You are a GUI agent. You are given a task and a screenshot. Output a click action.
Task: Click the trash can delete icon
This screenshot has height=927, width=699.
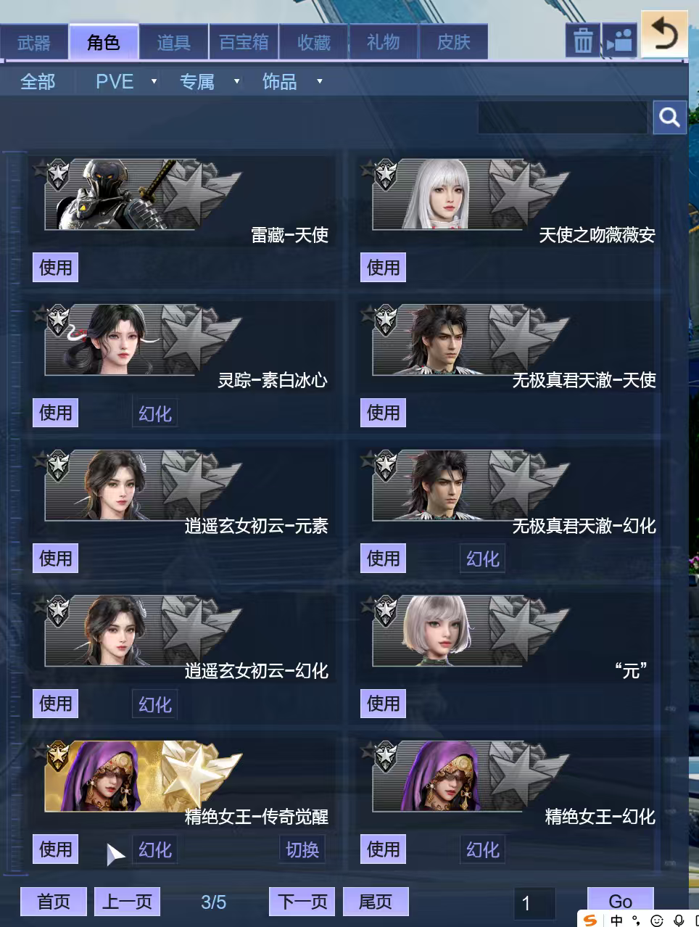click(x=583, y=41)
